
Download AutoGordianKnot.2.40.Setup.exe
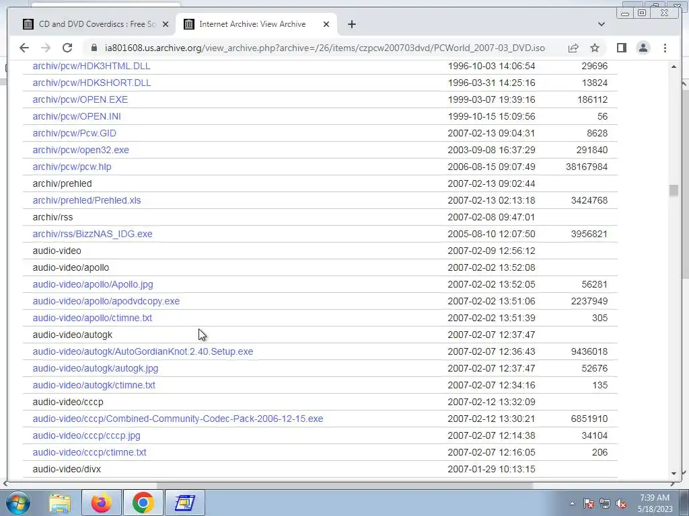click(x=143, y=351)
